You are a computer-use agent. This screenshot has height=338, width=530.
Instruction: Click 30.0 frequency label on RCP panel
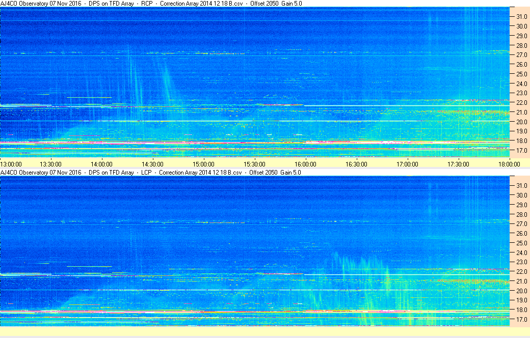pos(521,26)
